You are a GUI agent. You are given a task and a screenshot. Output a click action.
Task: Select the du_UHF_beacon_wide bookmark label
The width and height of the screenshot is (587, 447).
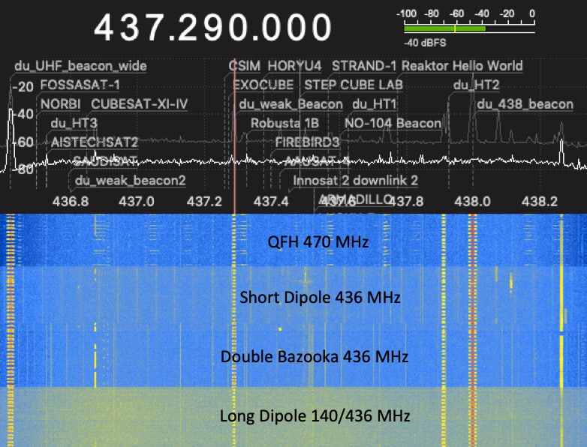click(80, 66)
